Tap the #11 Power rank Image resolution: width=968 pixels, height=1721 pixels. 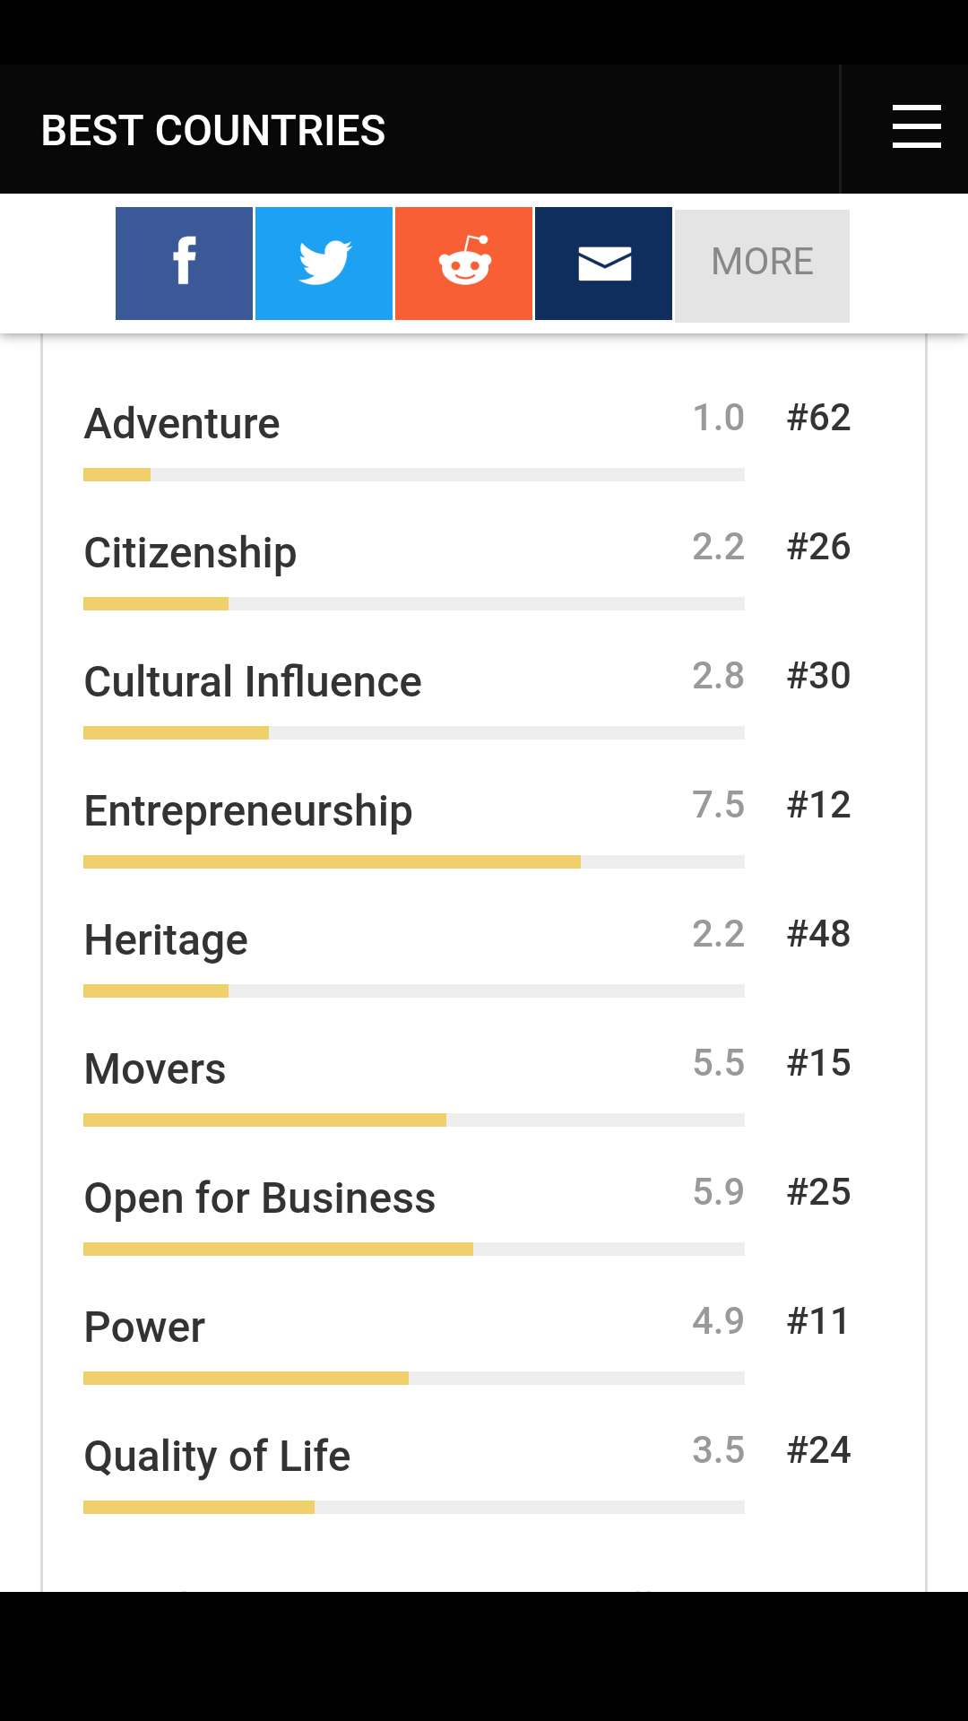point(817,1321)
